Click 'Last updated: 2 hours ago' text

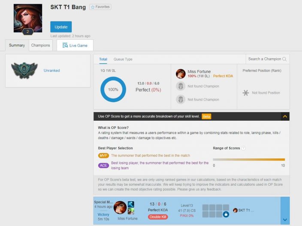click(70, 36)
